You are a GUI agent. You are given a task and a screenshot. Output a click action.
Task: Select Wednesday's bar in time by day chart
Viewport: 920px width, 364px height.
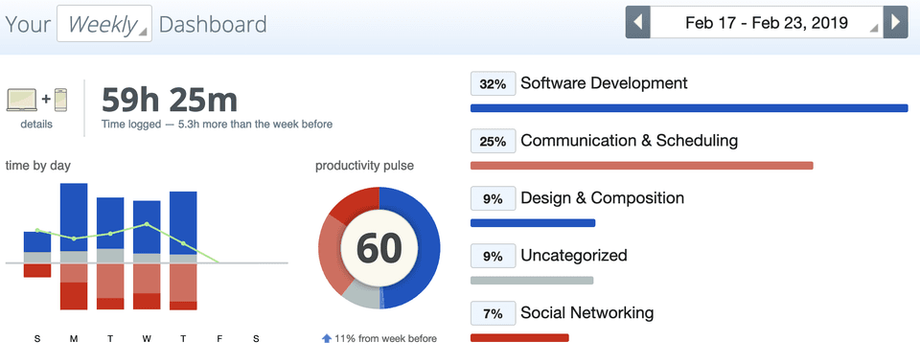(147, 255)
